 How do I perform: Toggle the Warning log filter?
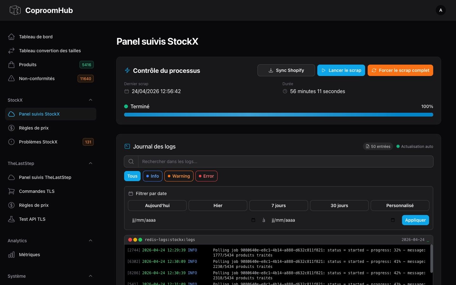pos(179,176)
